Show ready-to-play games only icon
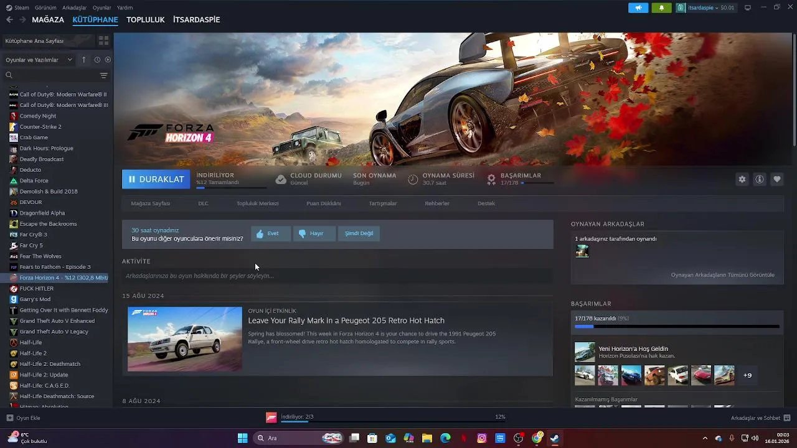The height and width of the screenshot is (448, 797). pyautogui.click(x=108, y=60)
